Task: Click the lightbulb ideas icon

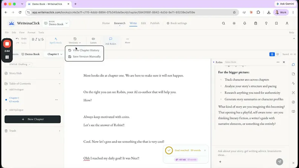Action: 266,23
